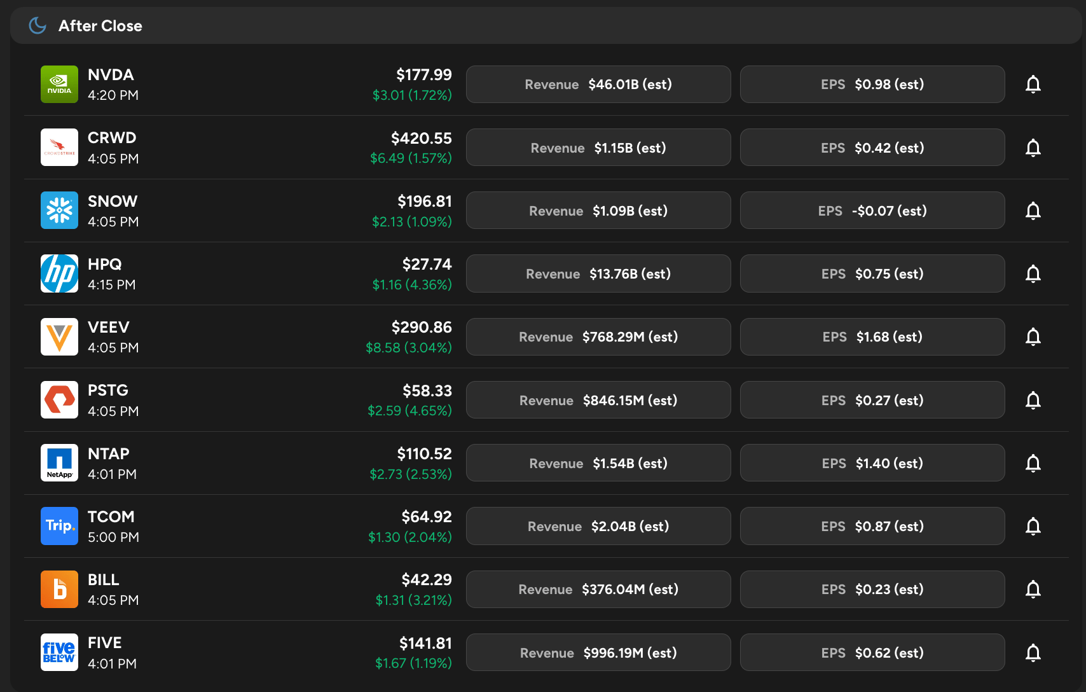Viewport: 1086px width, 692px height.
Task: Tap the bell icon for NTAP
Action: (1033, 463)
